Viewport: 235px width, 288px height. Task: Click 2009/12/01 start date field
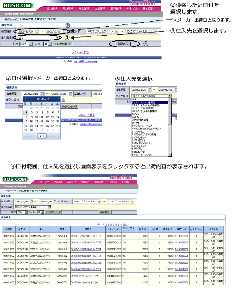pos(31,93)
